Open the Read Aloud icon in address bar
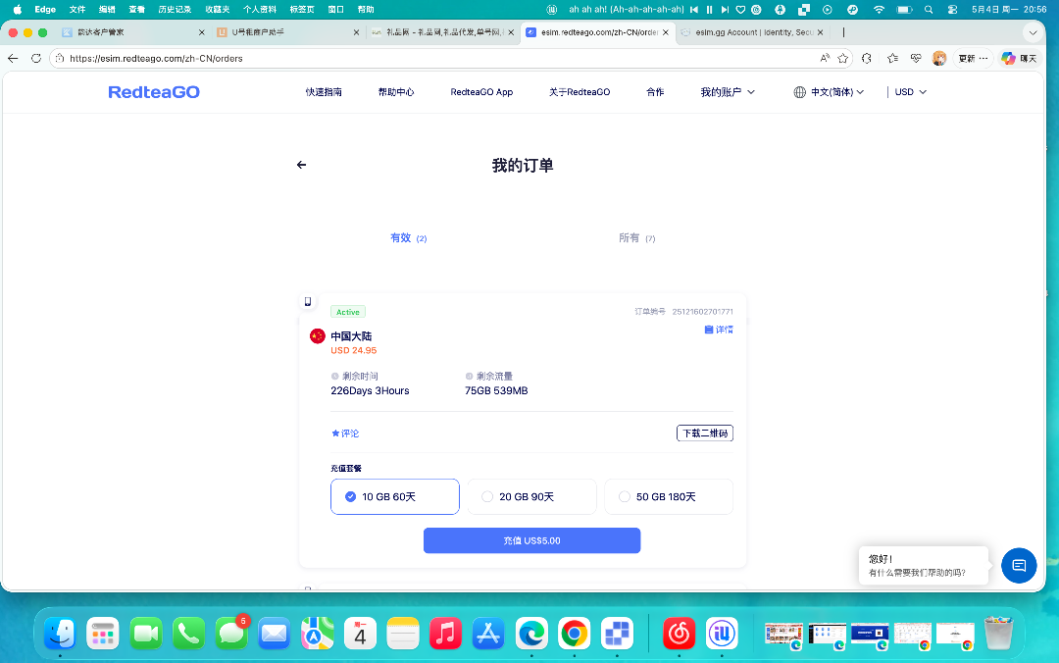 (825, 58)
